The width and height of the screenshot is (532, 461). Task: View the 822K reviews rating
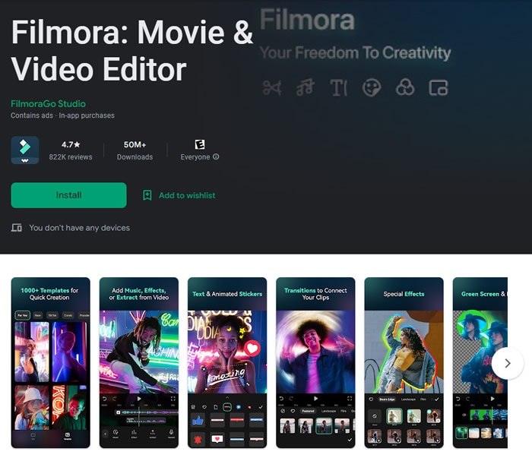[71, 157]
